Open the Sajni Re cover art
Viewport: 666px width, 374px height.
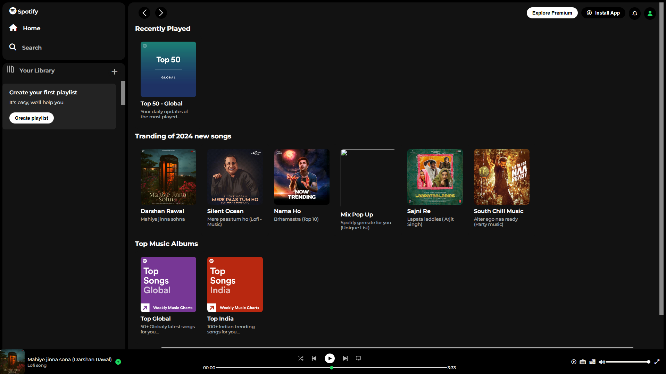point(435,177)
